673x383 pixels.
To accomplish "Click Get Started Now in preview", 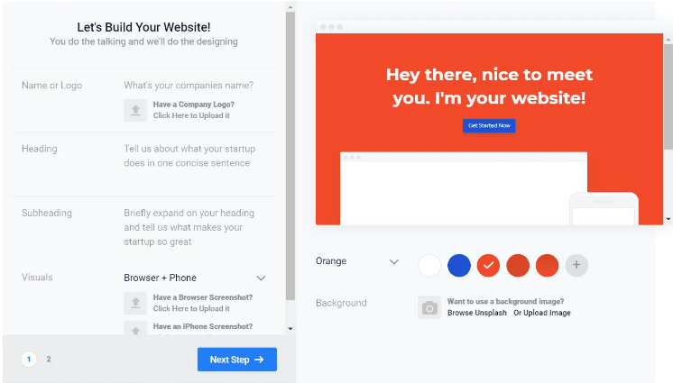I will tap(489, 125).
